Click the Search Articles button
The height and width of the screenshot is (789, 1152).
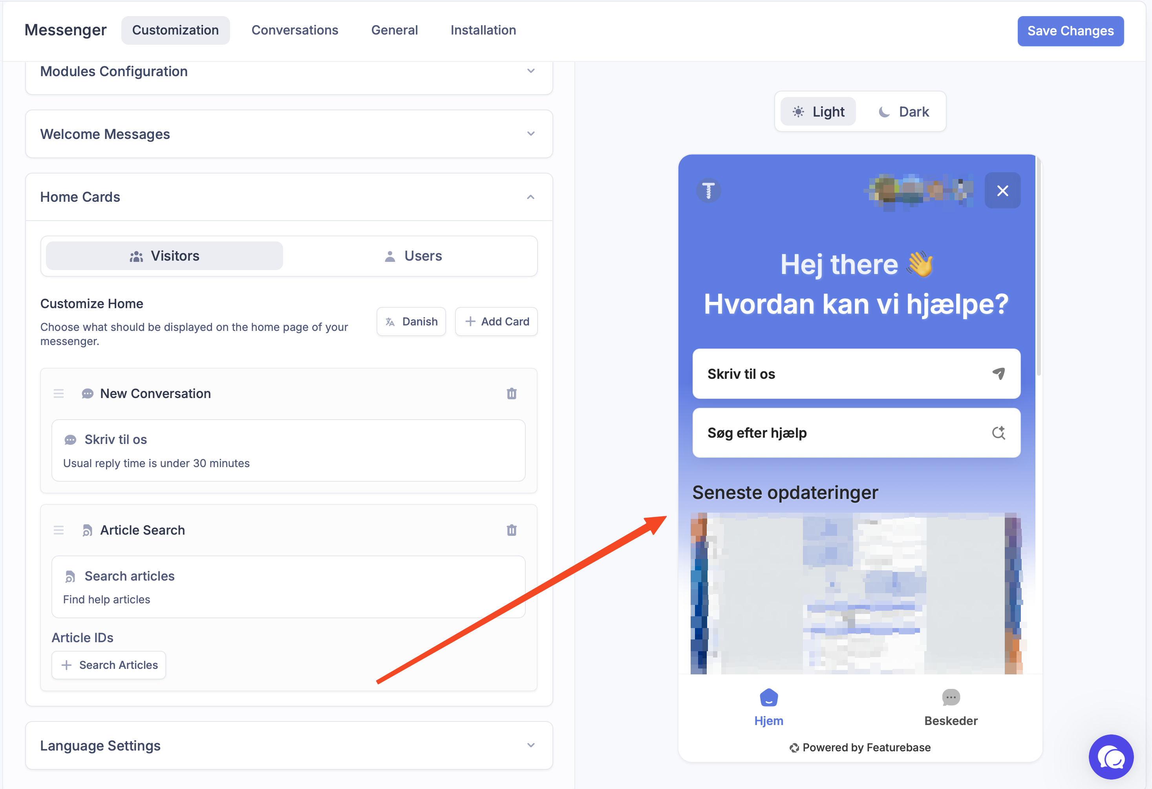(x=108, y=665)
